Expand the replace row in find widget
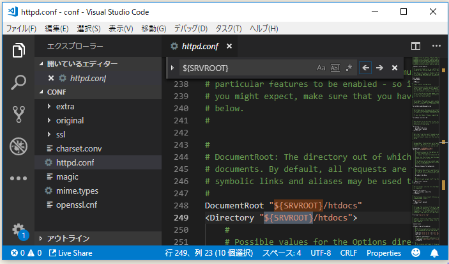 coord(172,68)
